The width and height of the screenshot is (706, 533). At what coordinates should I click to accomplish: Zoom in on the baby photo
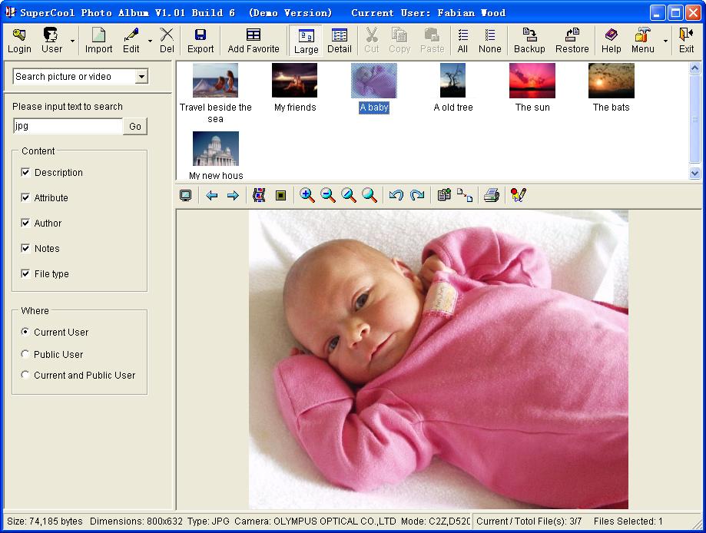pos(307,196)
